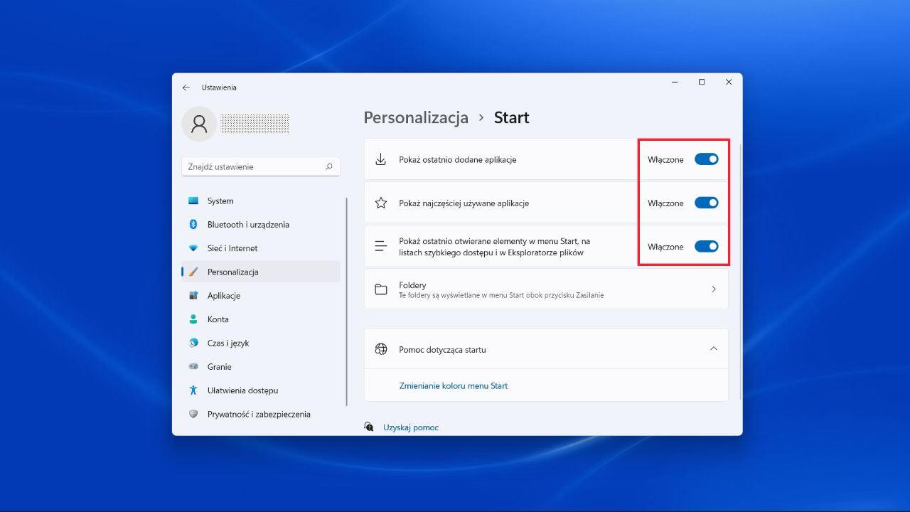Open the Foldery settings page
Image resolution: width=910 pixels, height=512 pixels.
545,289
